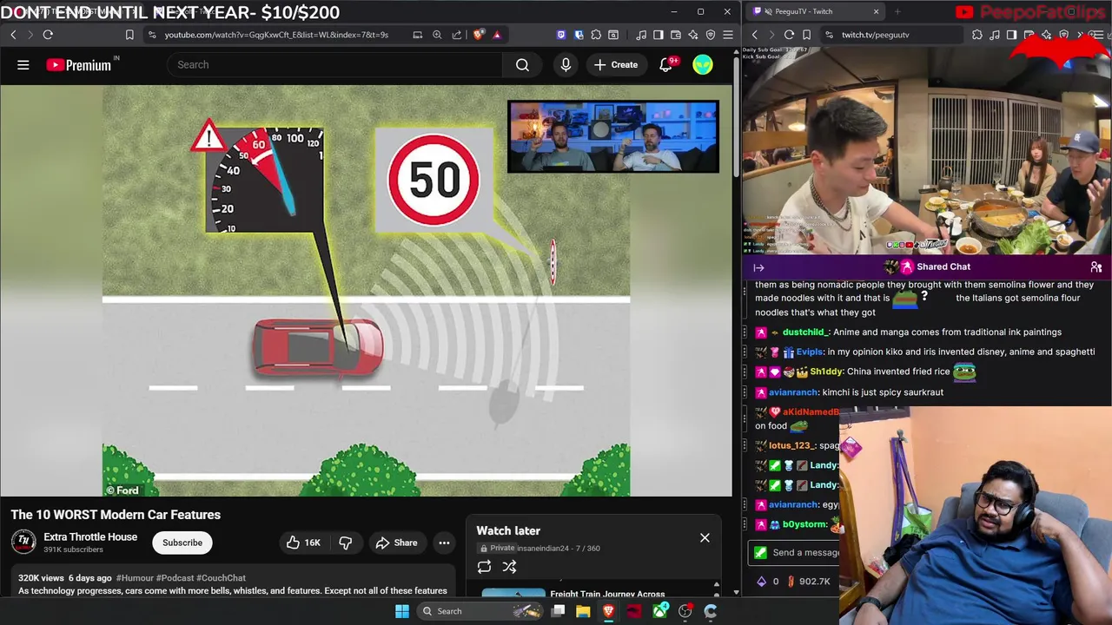Open the YouTube notifications bell
The image size is (1112, 625).
tap(666, 65)
